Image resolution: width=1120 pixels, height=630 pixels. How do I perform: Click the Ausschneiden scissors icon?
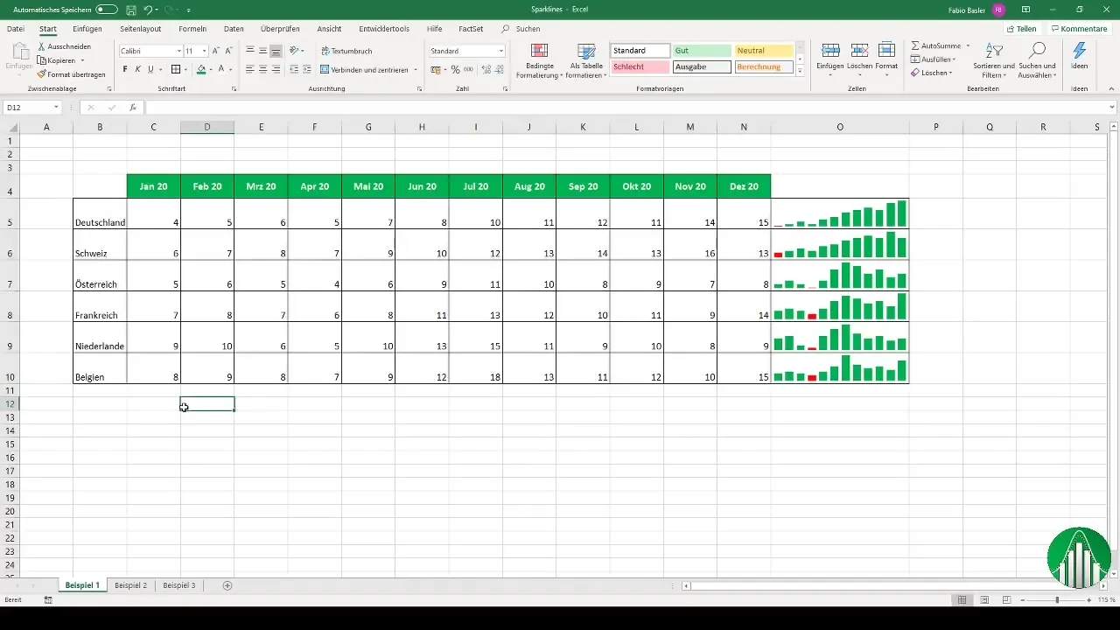click(42, 45)
